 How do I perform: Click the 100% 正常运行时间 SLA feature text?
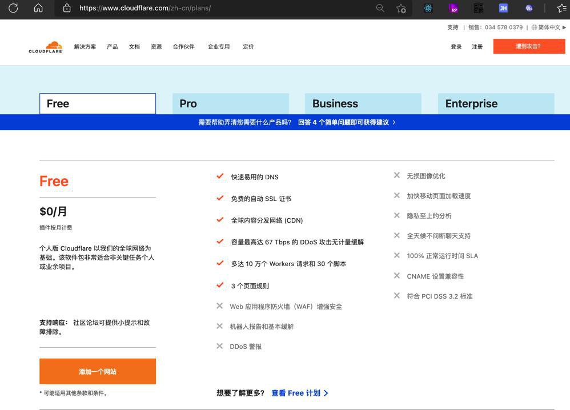pyautogui.click(x=443, y=256)
